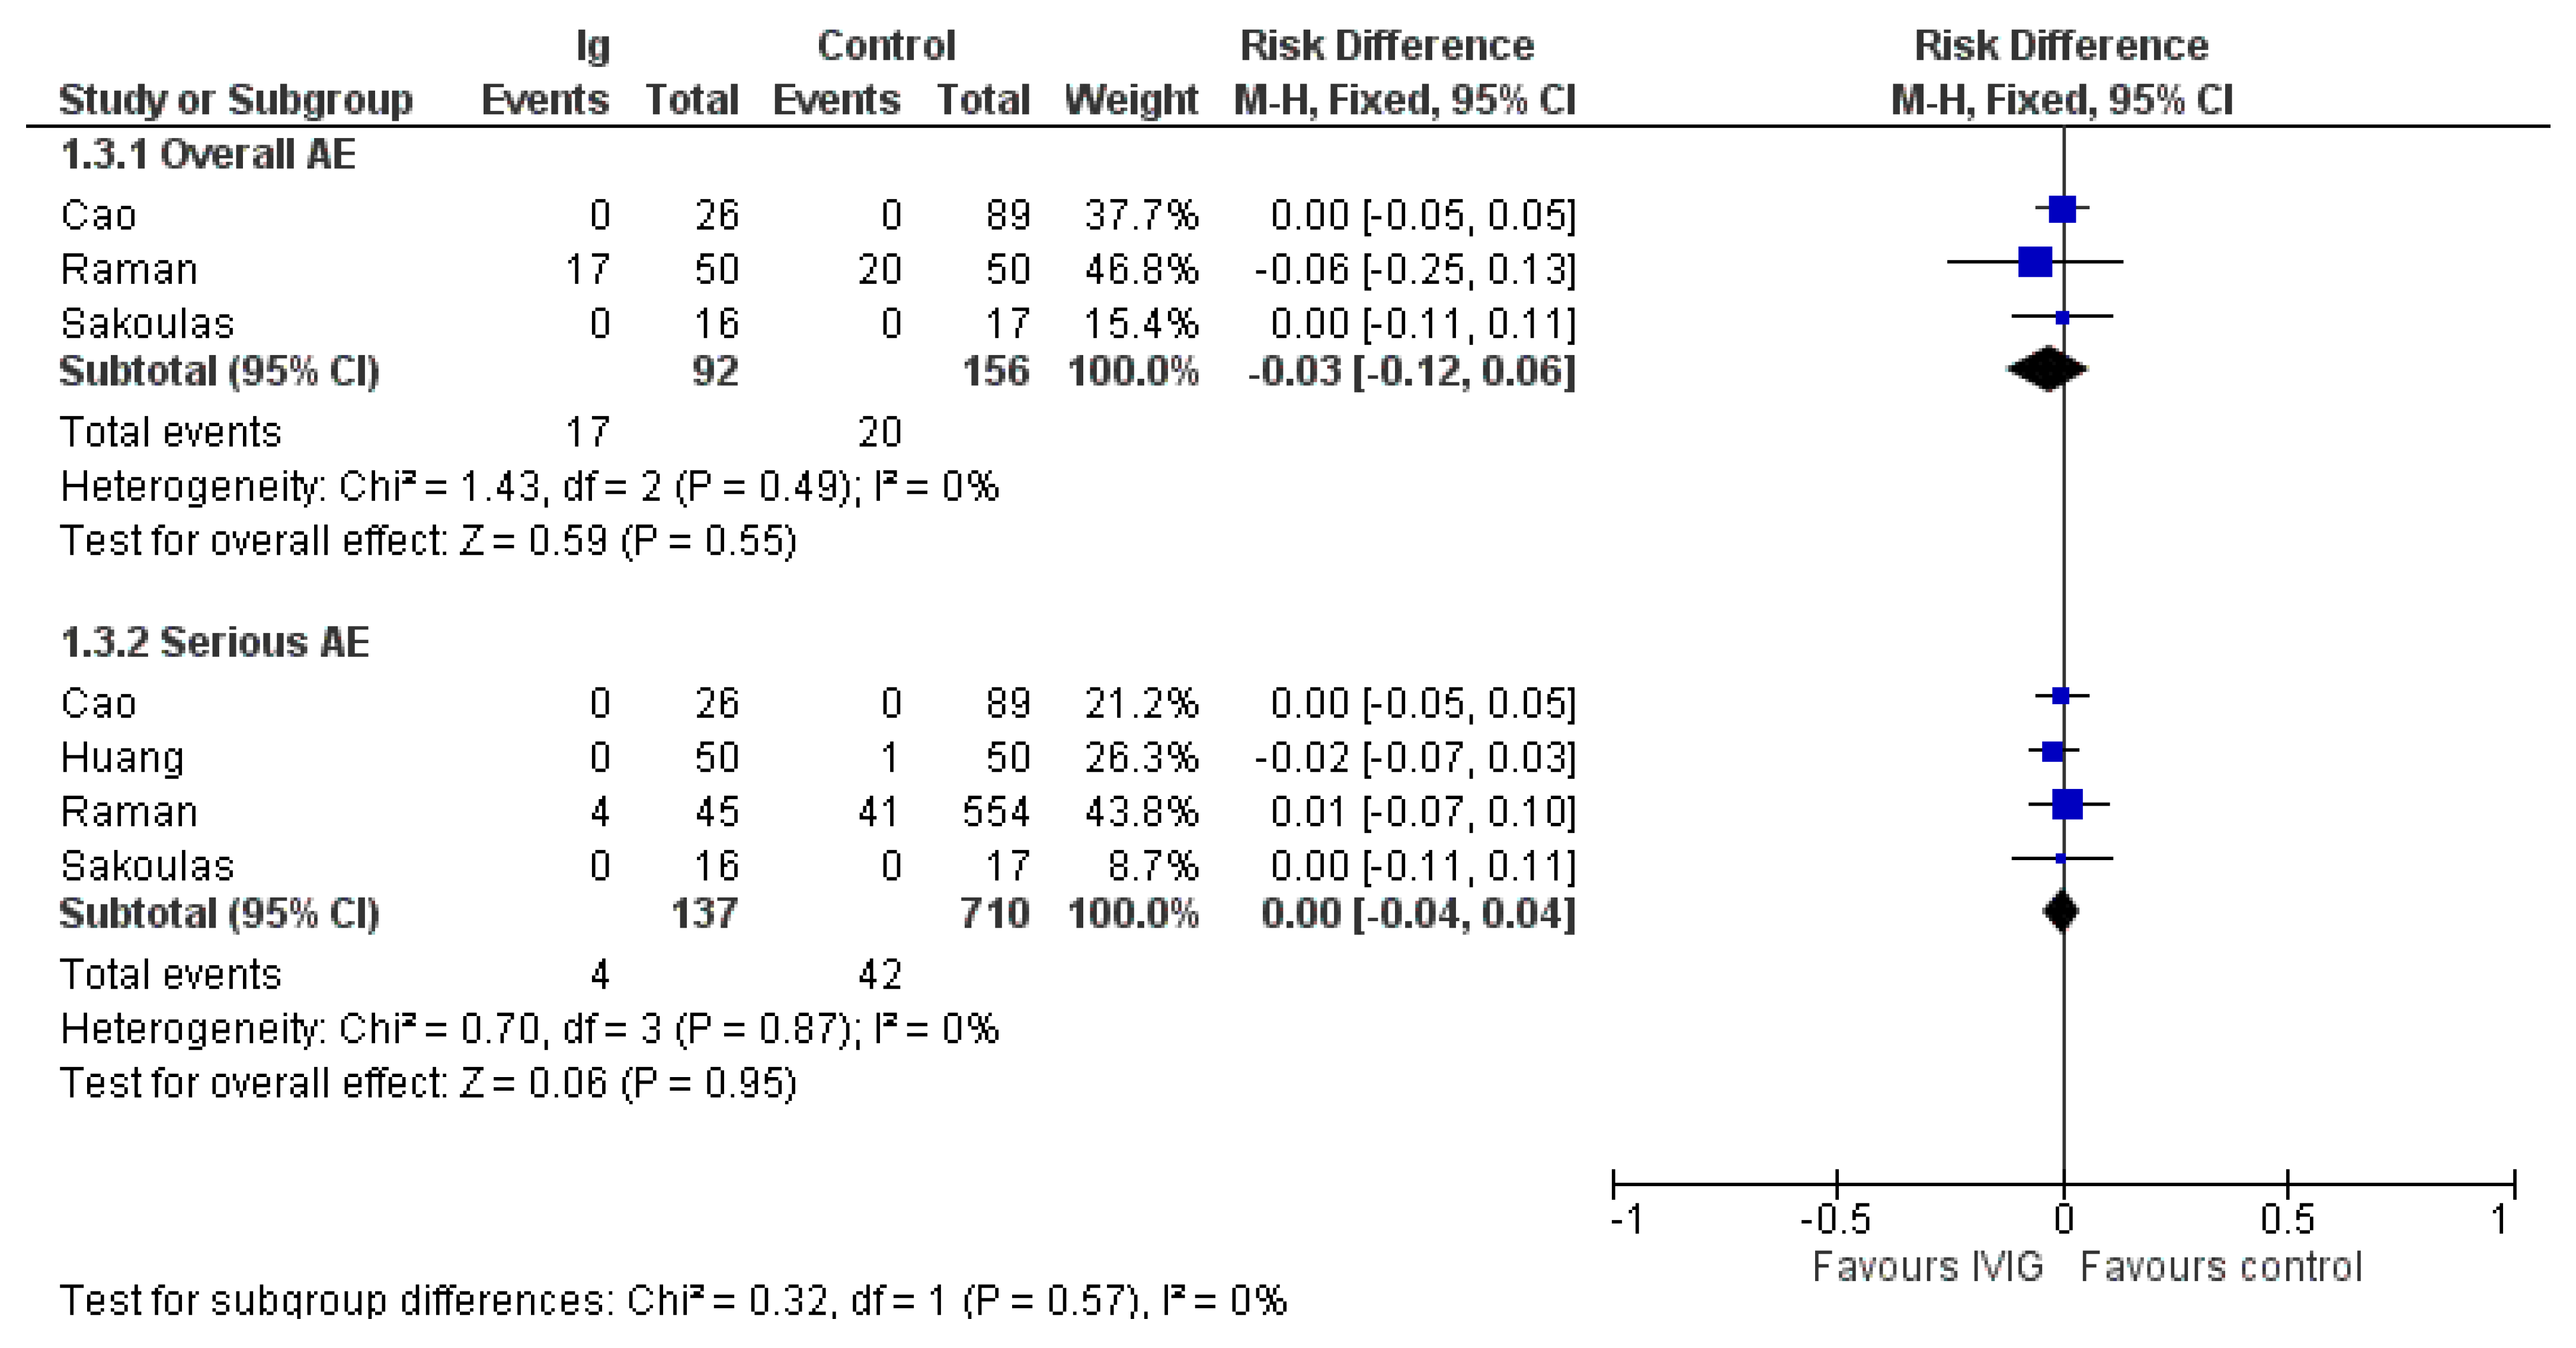The width and height of the screenshot is (2576, 1348).
Task: Click Huang's blue square marker
Action: 2052,750
